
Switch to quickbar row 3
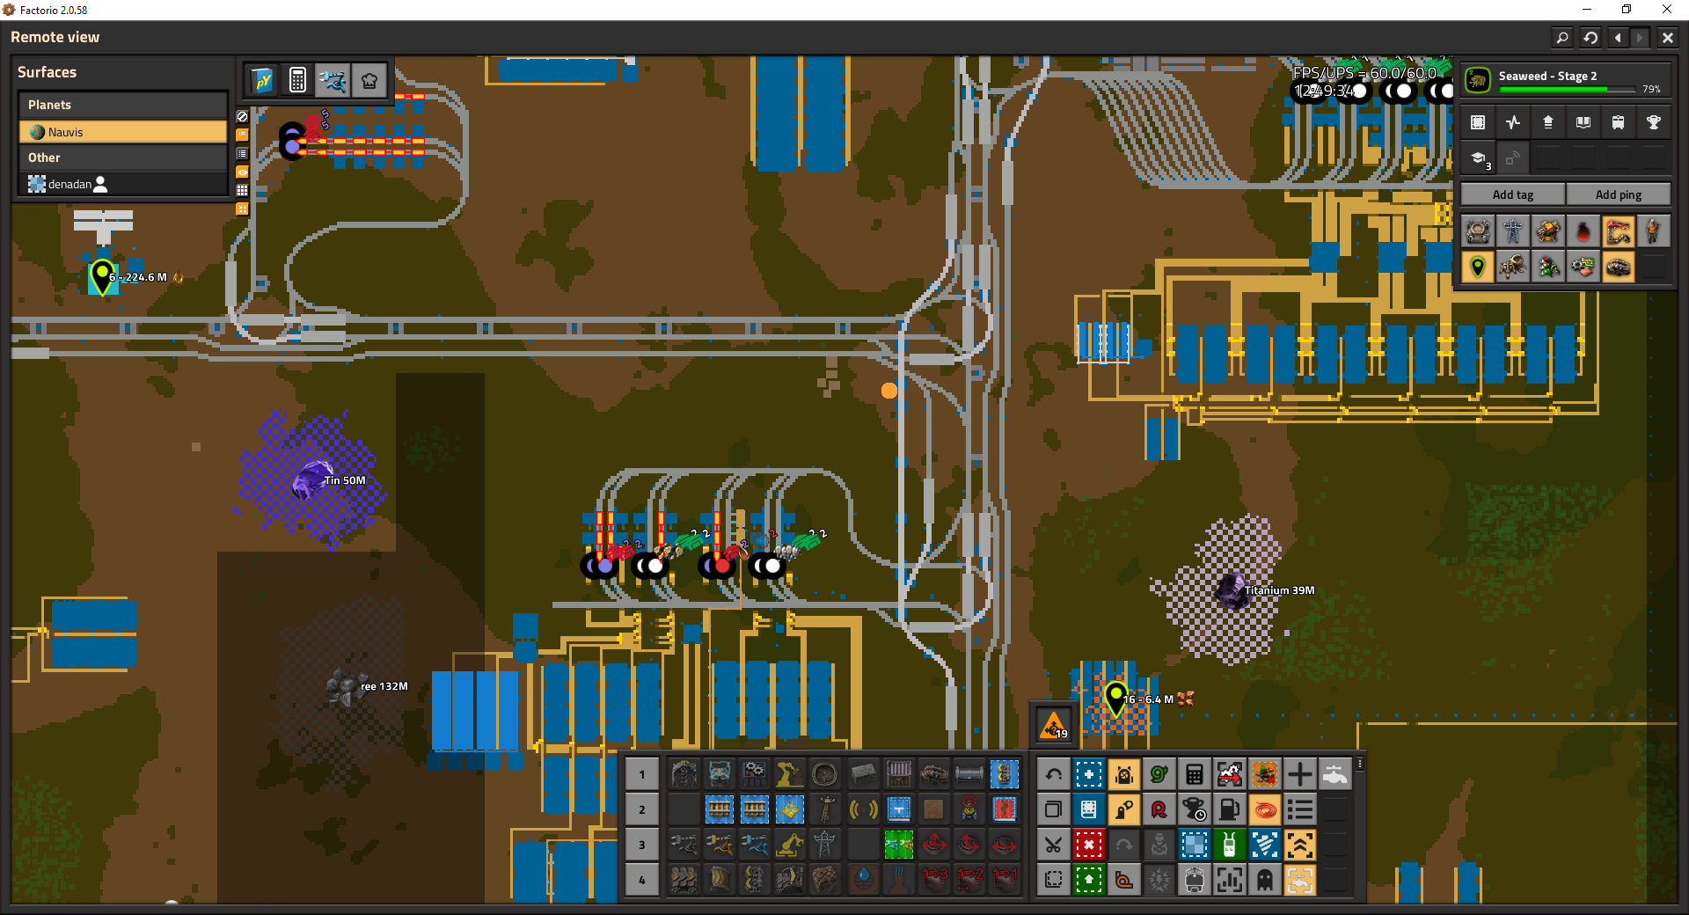click(x=642, y=845)
